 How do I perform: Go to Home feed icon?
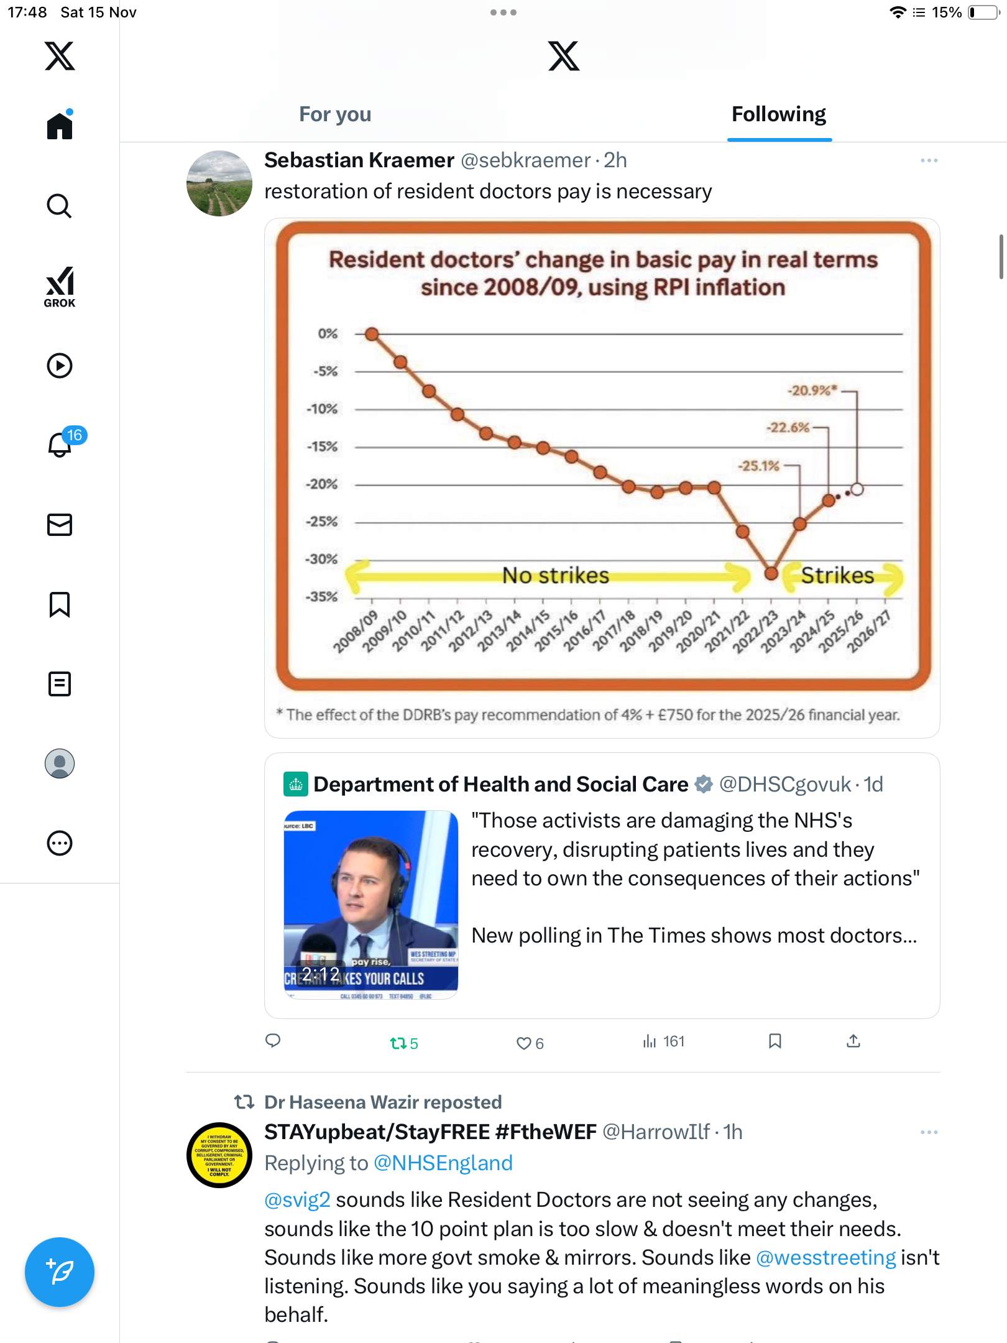[60, 125]
